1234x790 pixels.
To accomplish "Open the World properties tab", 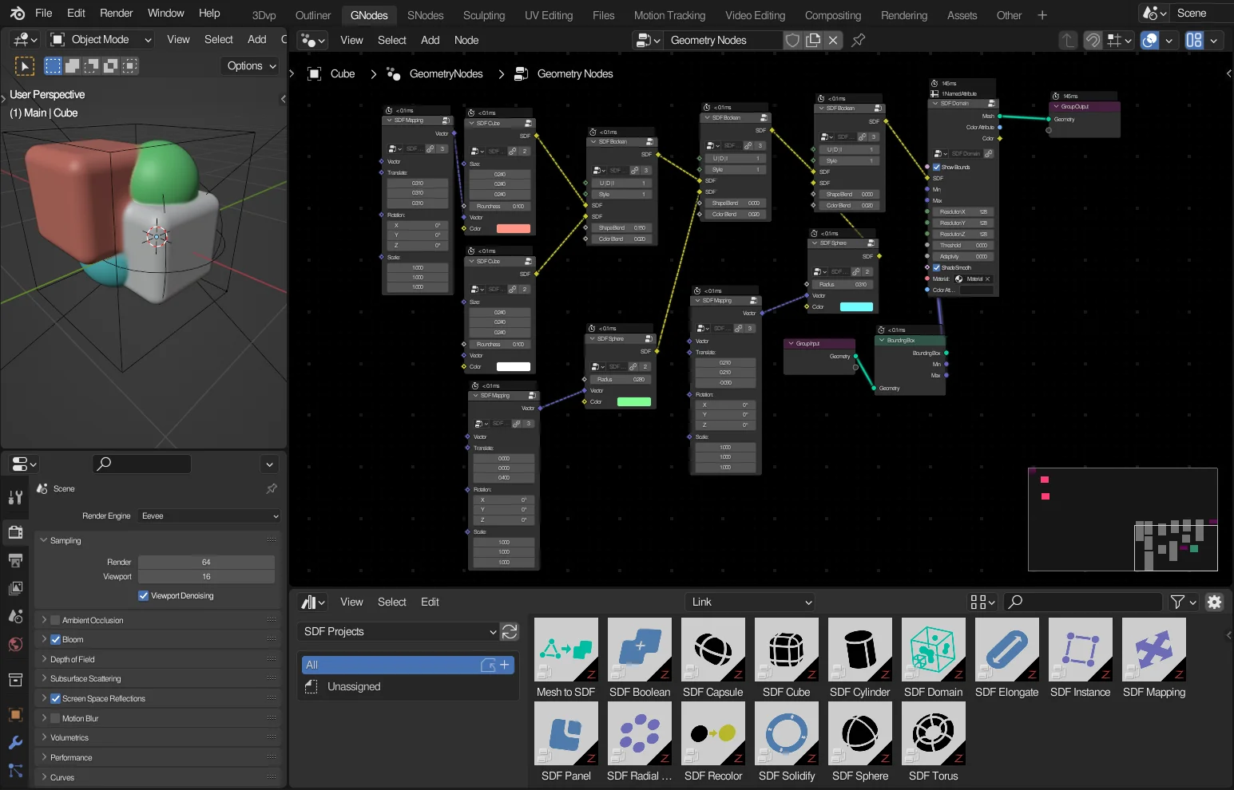I will [x=16, y=644].
